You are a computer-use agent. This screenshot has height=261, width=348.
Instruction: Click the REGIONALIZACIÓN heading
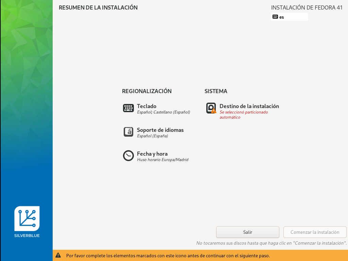coord(147,91)
